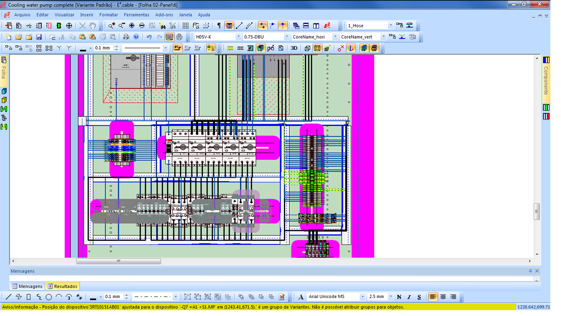Toggle underline text formatting S
This screenshot has height=316, width=561.
tap(419, 297)
